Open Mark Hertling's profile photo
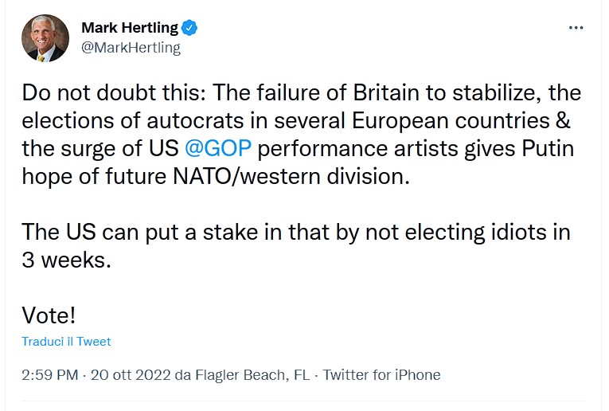Image resolution: width=609 pixels, height=411 pixels. click(45, 37)
